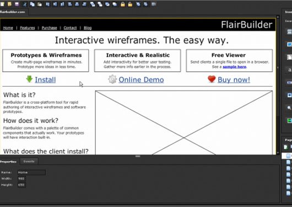Click the Blog navigation link
This screenshot has width=292, height=207.
(88, 28)
